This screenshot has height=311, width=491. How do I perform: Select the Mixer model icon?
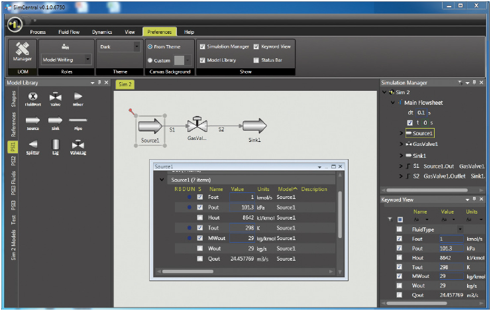tap(78, 97)
